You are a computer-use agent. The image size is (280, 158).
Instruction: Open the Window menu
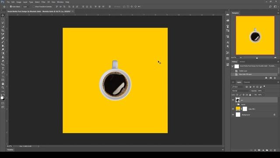coord(60,2)
